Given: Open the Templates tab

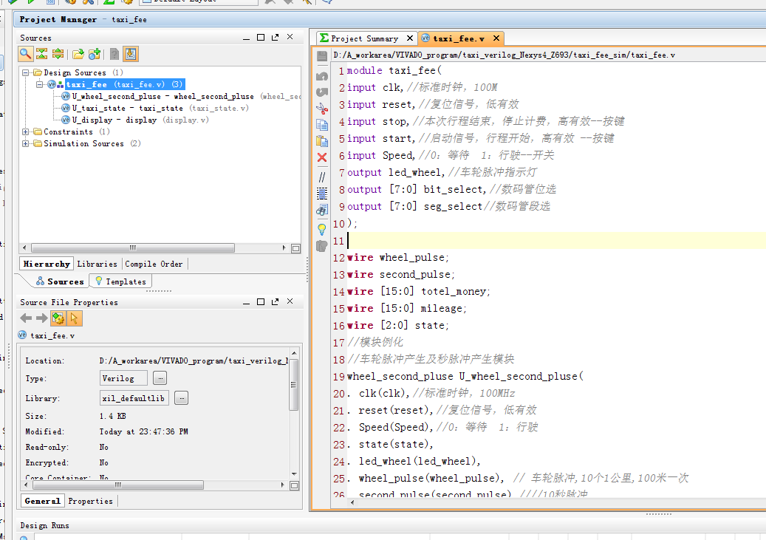Looking at the screenshot, I should click(x=120, y=281).
